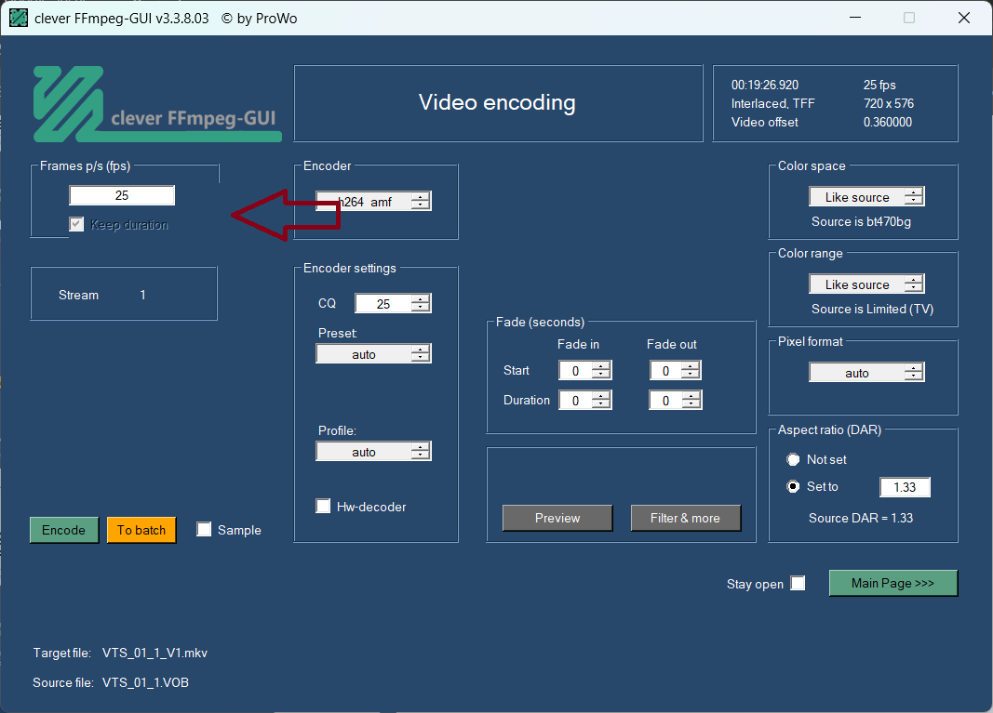Screen dimensions: 993x713
Task: Click the Interlaced, TFF info text
Action: point(773,103)
